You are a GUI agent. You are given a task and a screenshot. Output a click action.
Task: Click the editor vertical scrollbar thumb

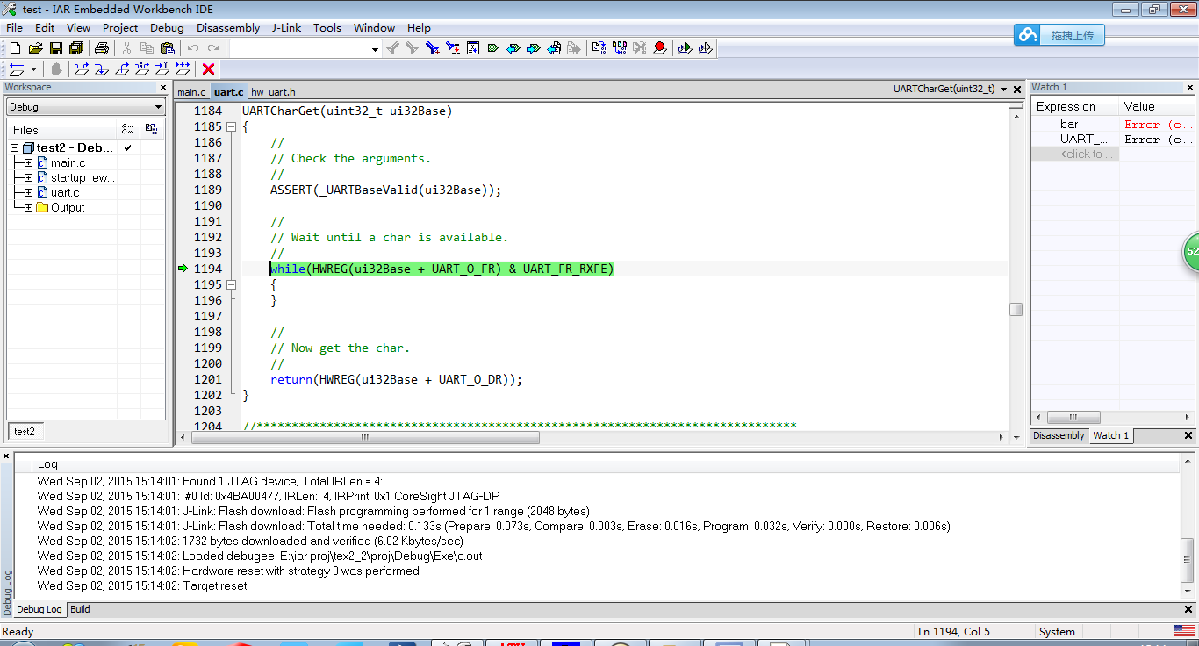click(x=1016, y=309)
